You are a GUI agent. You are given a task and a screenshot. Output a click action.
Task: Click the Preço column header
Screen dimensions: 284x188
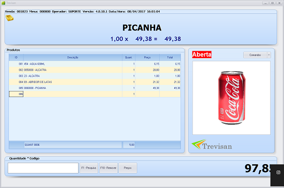click(x=147, y=57)
